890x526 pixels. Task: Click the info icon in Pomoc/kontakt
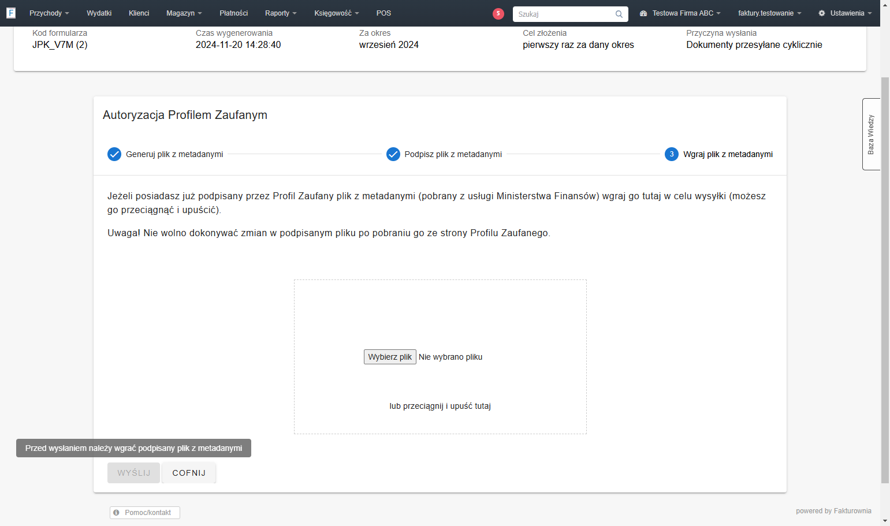pyautogui.click(x=116, y=513)
